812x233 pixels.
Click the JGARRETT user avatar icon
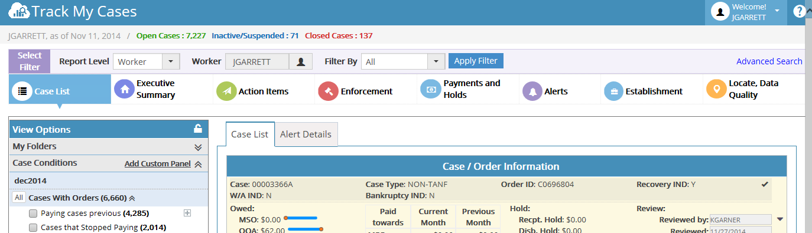[x=720, y=12]
